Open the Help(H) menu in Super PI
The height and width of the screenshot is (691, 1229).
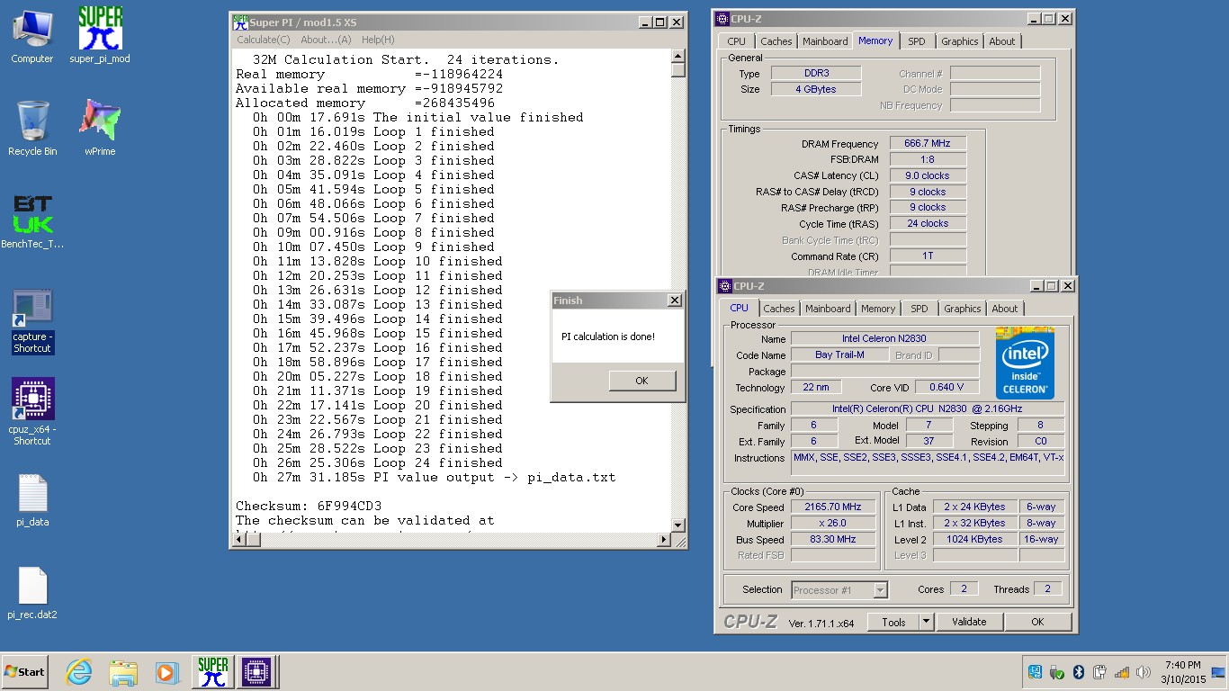click(378, 40)
